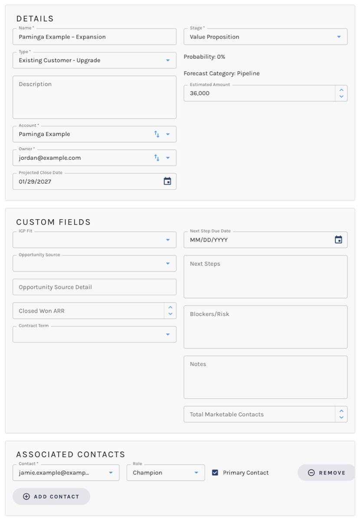Click the "Associated Contacts" section heading
This screenshot has width=360, height=521.
[x=71, y=455]
